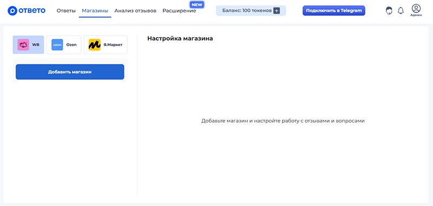Select the Ozon marketplace tab
This screenshot has height=206, width=433.
click(64, 44)
